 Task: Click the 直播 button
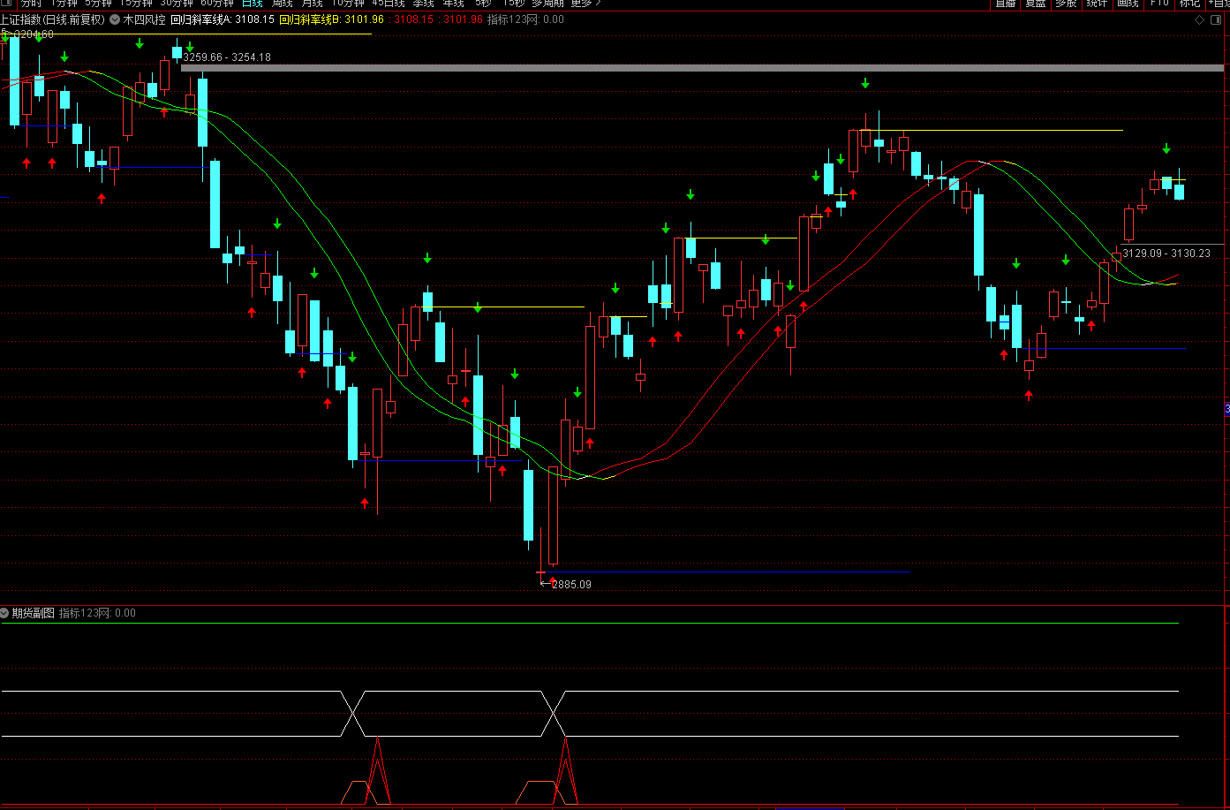pyautogui.click(x=1006, y=4)
